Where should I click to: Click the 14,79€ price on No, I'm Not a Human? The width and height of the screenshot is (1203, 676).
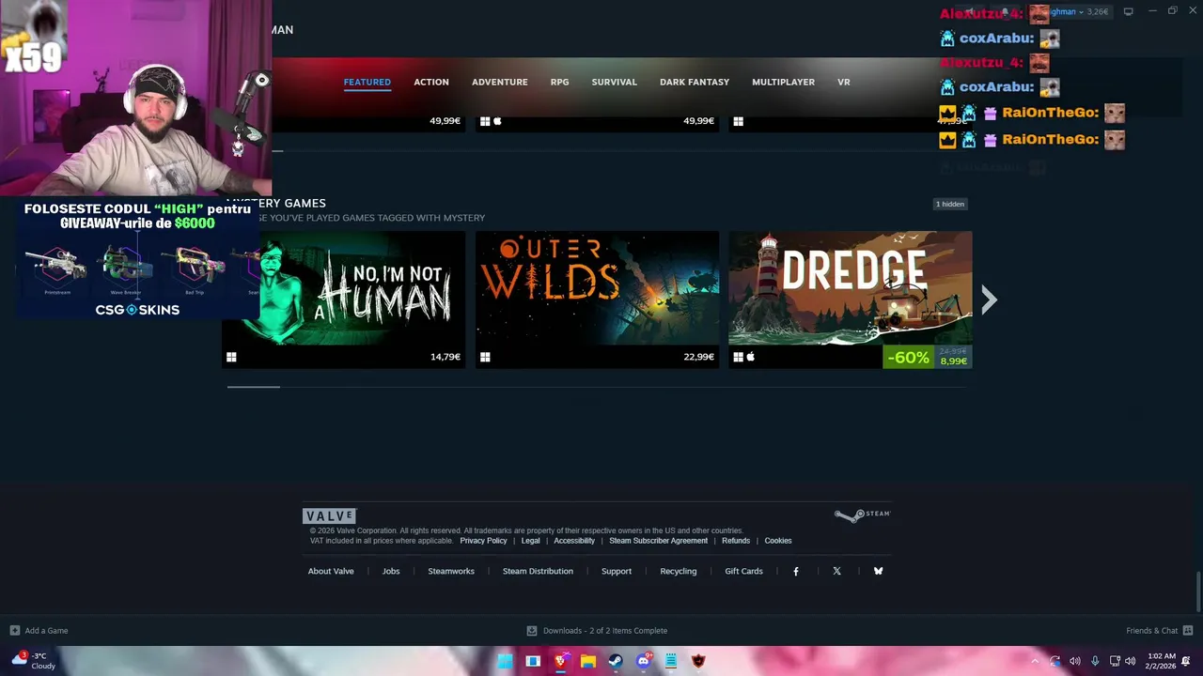445,357
